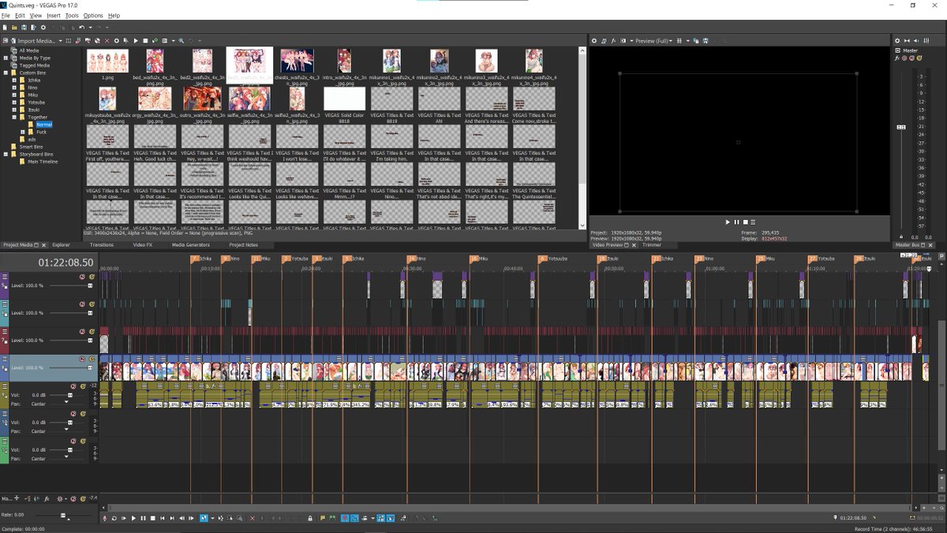Viewport: 947px width, 533px height.
Task: Select the Normal Edit Tool in timeline toolbar
Action: pos(204,518)
